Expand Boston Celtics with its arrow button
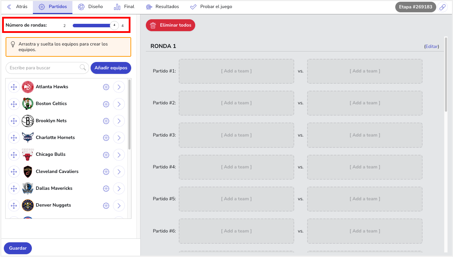The height and width of the screenshot is (257, 453). [119, 104]
